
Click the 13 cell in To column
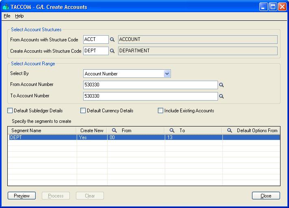click(x=194, y=137)
